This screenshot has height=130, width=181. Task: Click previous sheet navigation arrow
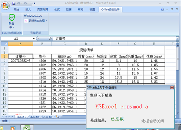pyautogui.click(x=6, y=117)
